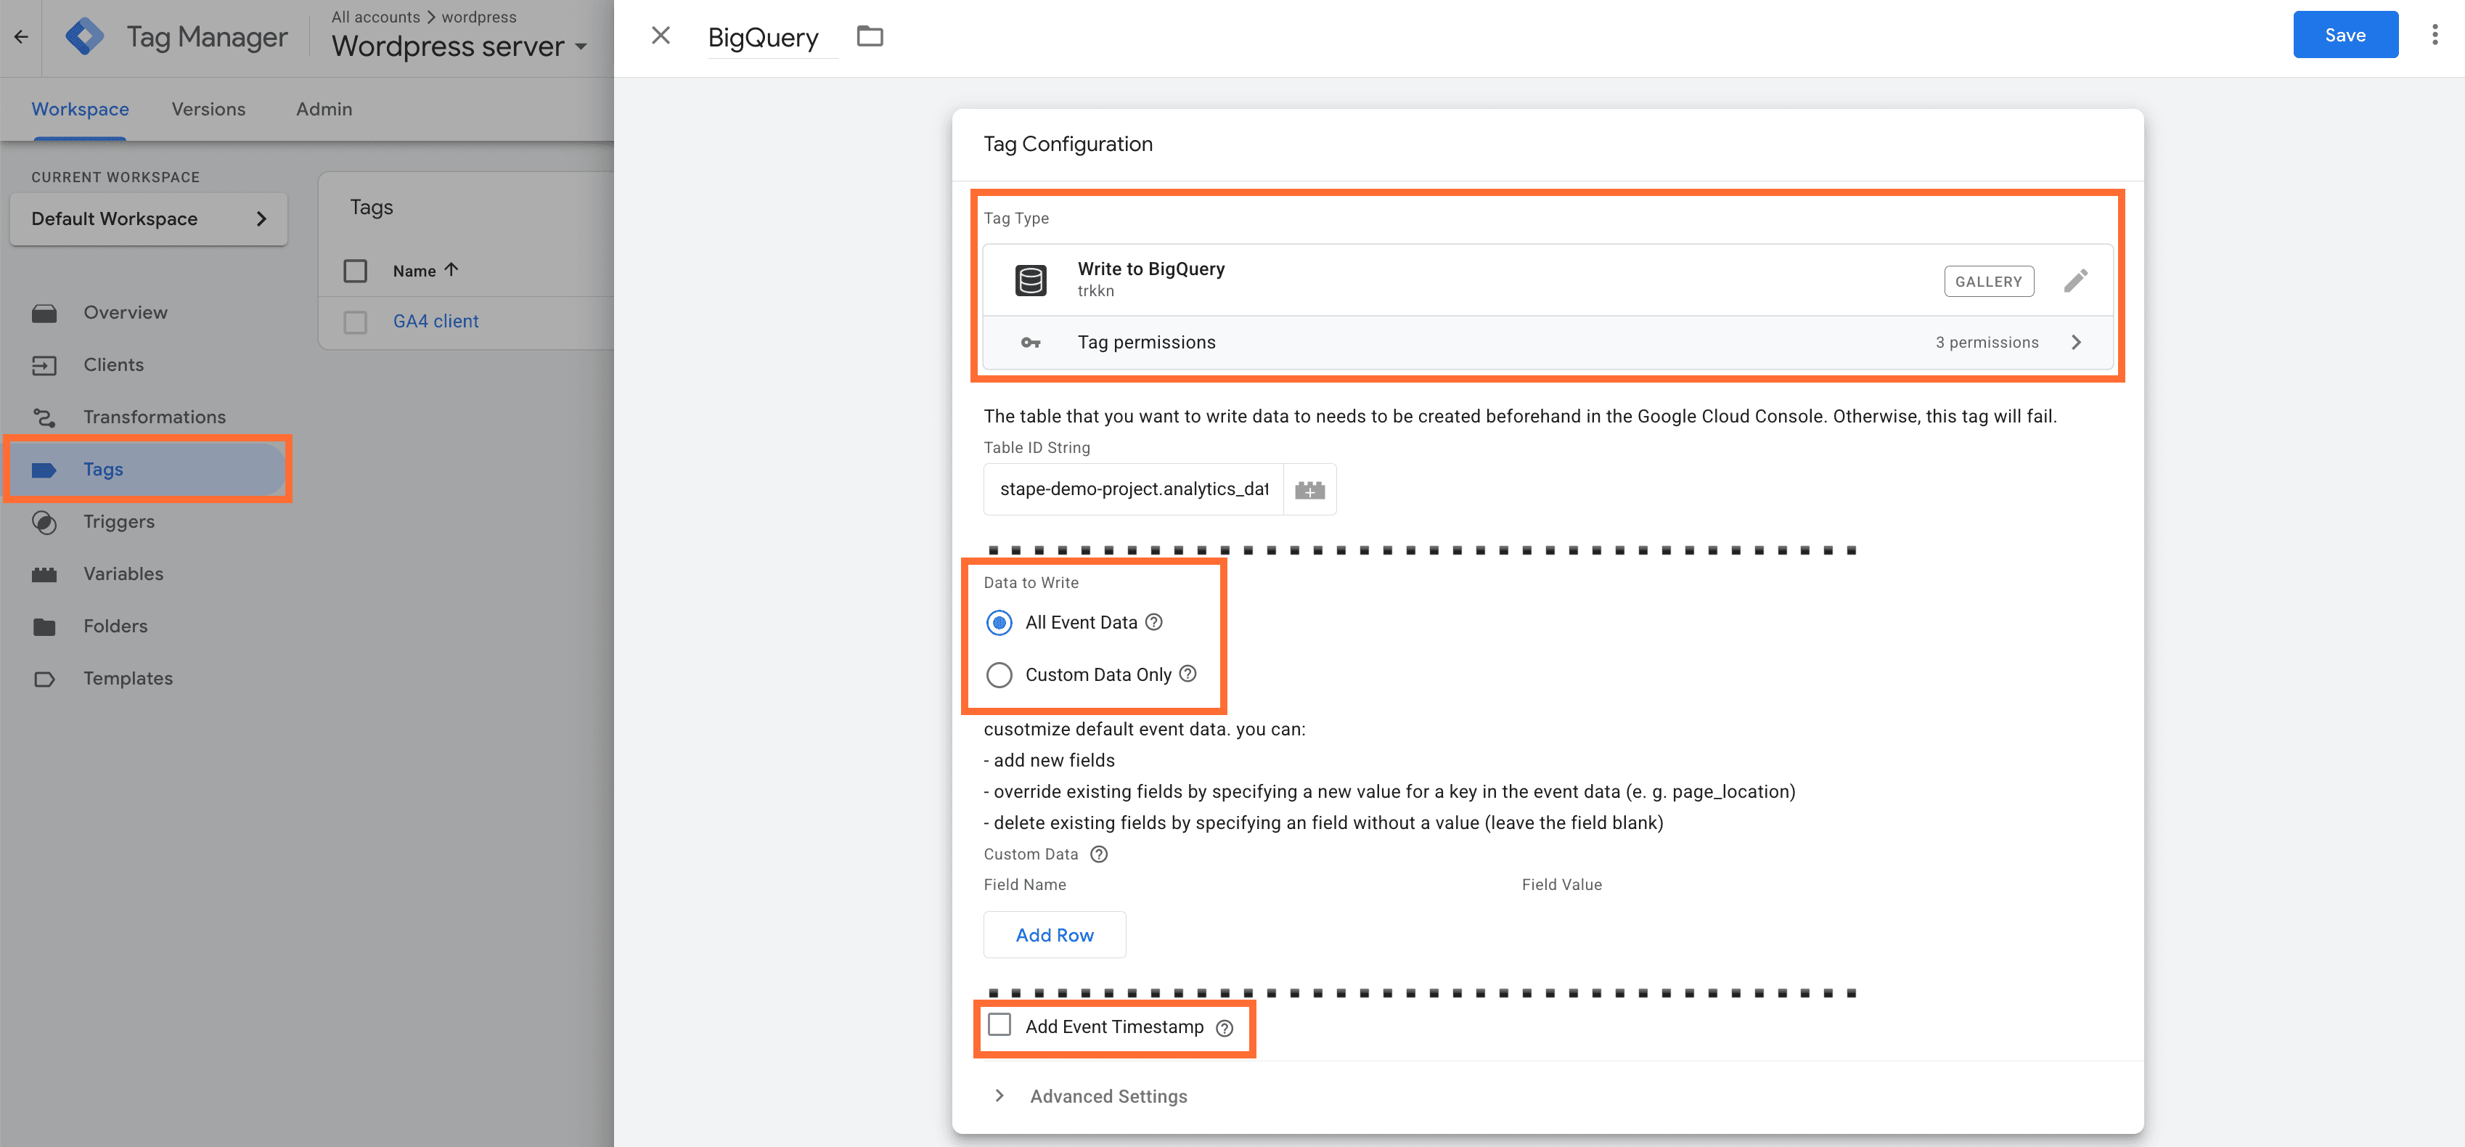Switch to the Versions tab

(208, 109)
